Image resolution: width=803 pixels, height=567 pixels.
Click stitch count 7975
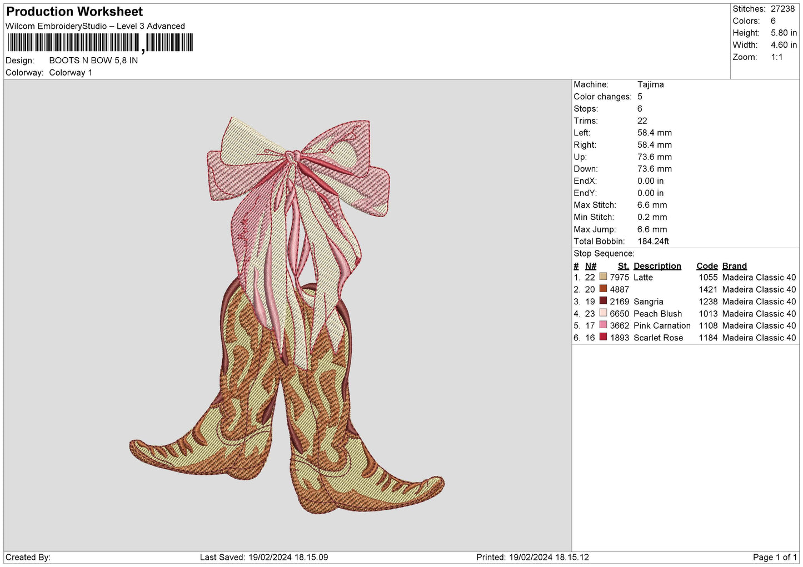pyautogui.click(x=619, y=278)
